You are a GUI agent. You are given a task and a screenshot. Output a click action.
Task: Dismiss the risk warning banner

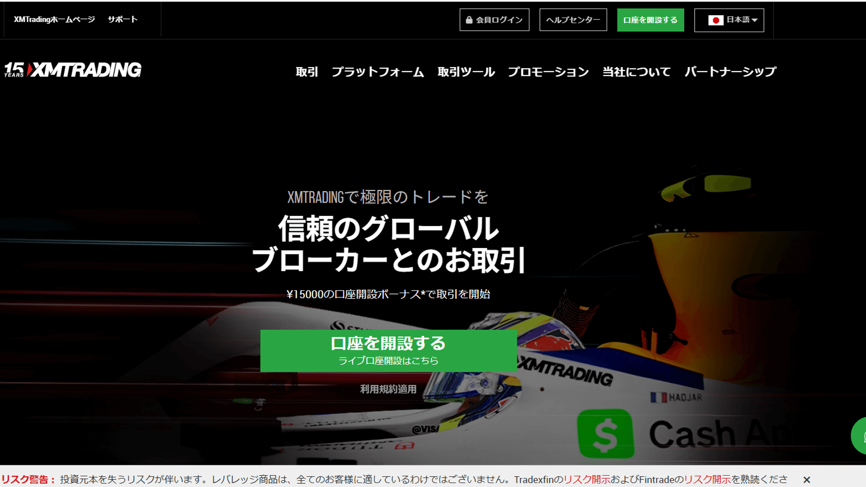[806, 480]
